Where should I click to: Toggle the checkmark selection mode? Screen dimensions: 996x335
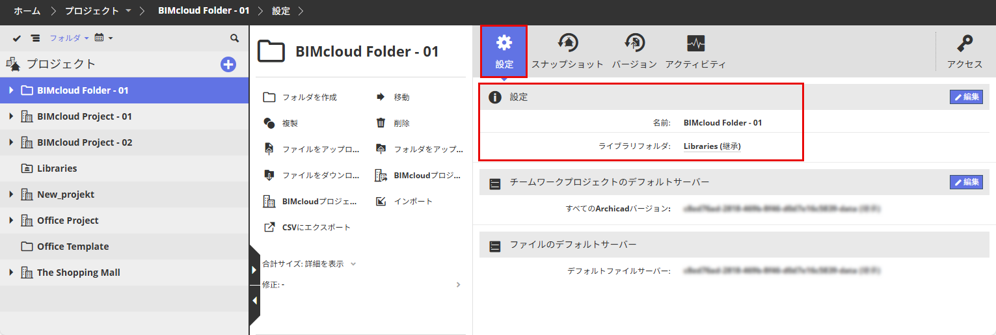pos(17,38)
